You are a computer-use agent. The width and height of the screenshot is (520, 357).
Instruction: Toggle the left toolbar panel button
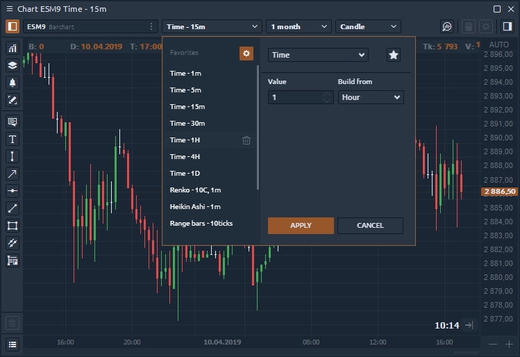pos(12,26)
